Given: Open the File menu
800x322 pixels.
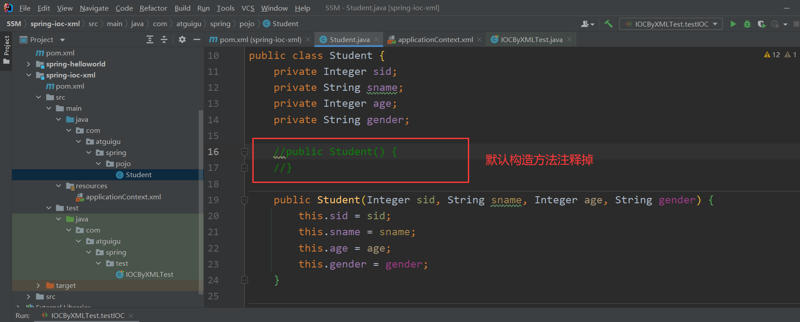Looking at the screenshot, I should click(x=25, y=8).
